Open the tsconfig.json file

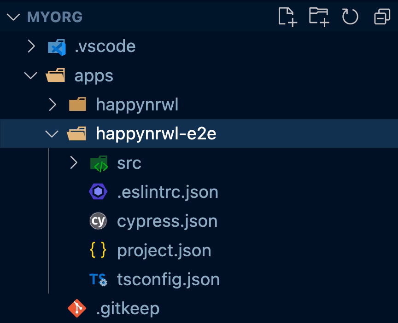point(168,279)
